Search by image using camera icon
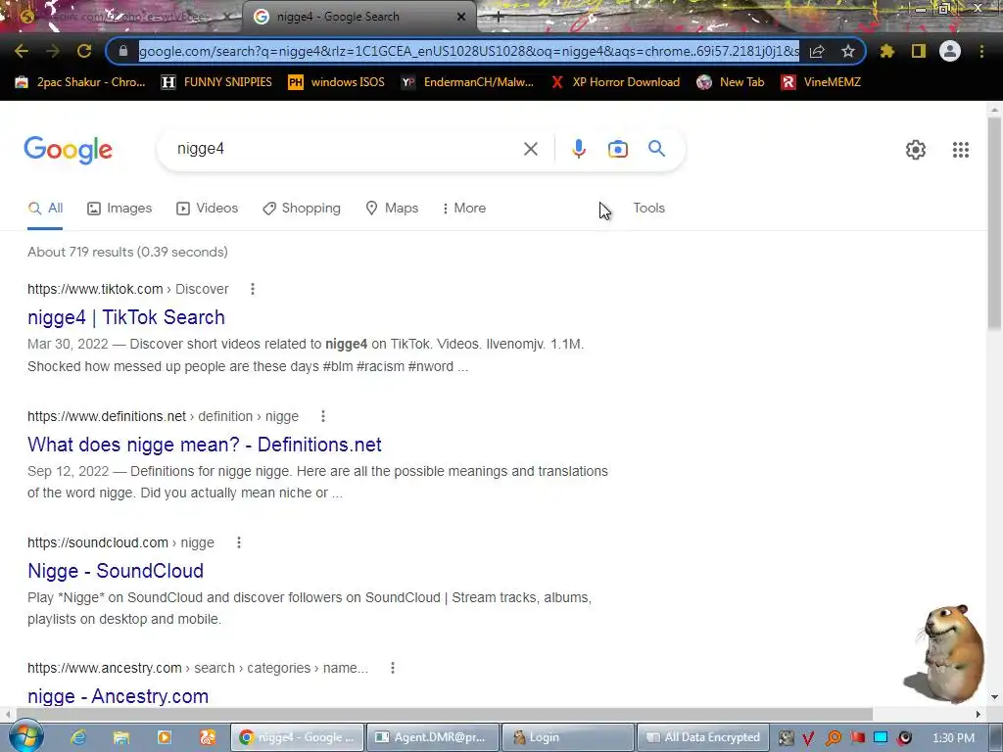1003x752 pixels. coord(617,149)
